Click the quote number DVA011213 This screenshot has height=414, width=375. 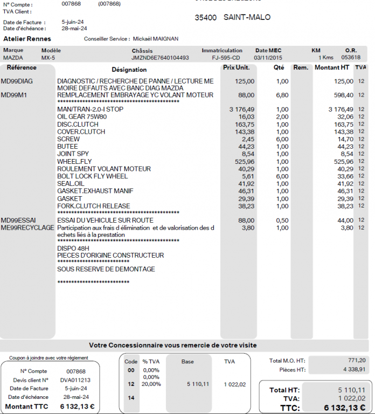click(75, 380)
